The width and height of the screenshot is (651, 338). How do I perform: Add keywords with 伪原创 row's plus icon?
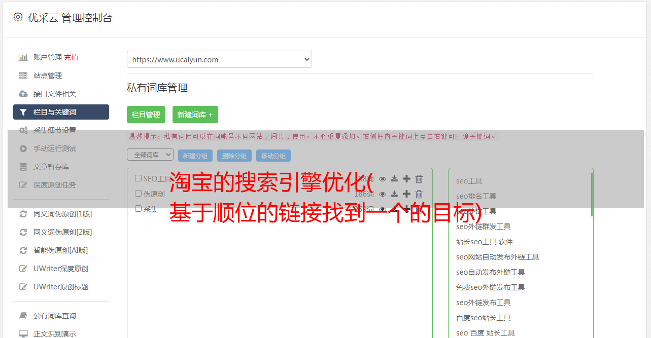pyautogui.click(x=406, y=194)
